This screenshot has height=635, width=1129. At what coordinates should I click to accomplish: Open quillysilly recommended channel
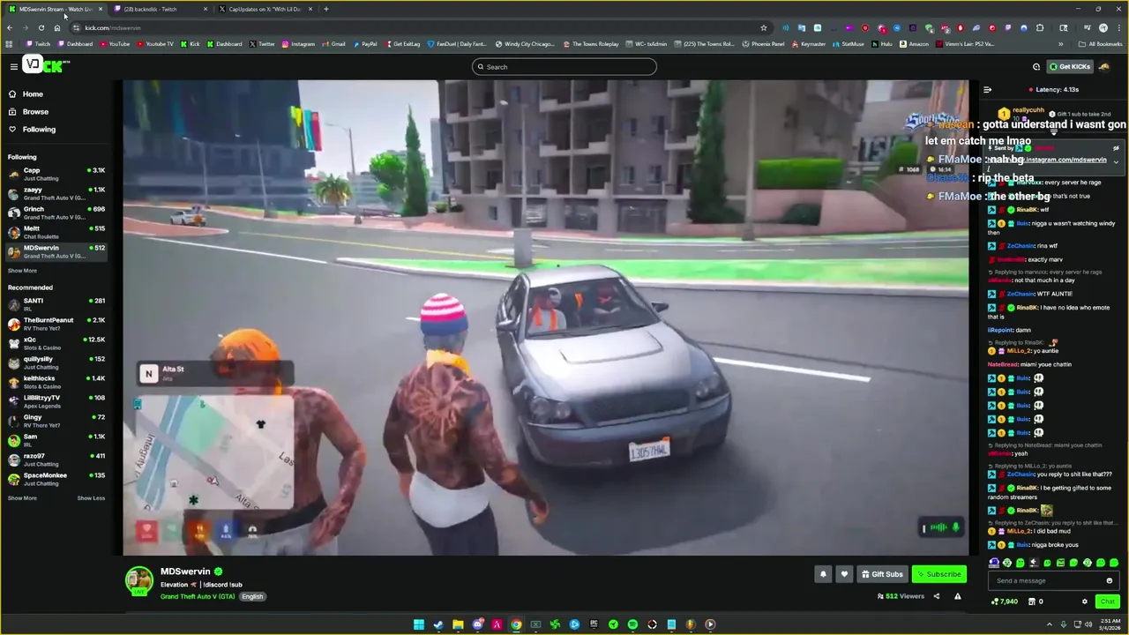56,362
